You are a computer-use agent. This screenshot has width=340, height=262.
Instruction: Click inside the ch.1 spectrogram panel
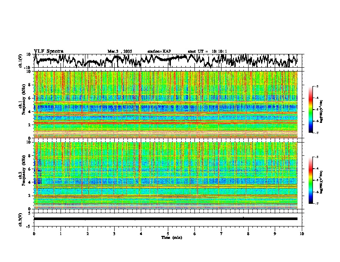pyautogui.click(x=166, y=104)
